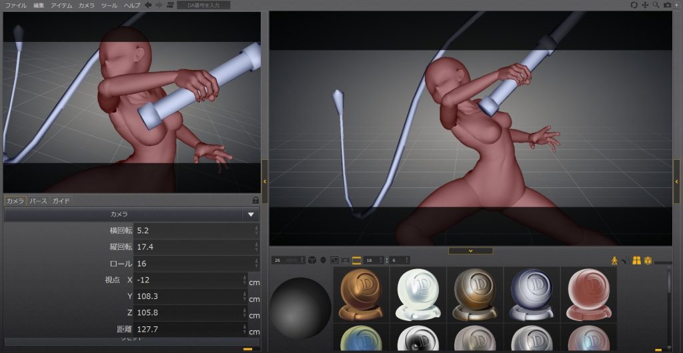This screenshot has width=683, height=353.
Task: Toggle the orange grid panels icon
Action: (636, 260)
